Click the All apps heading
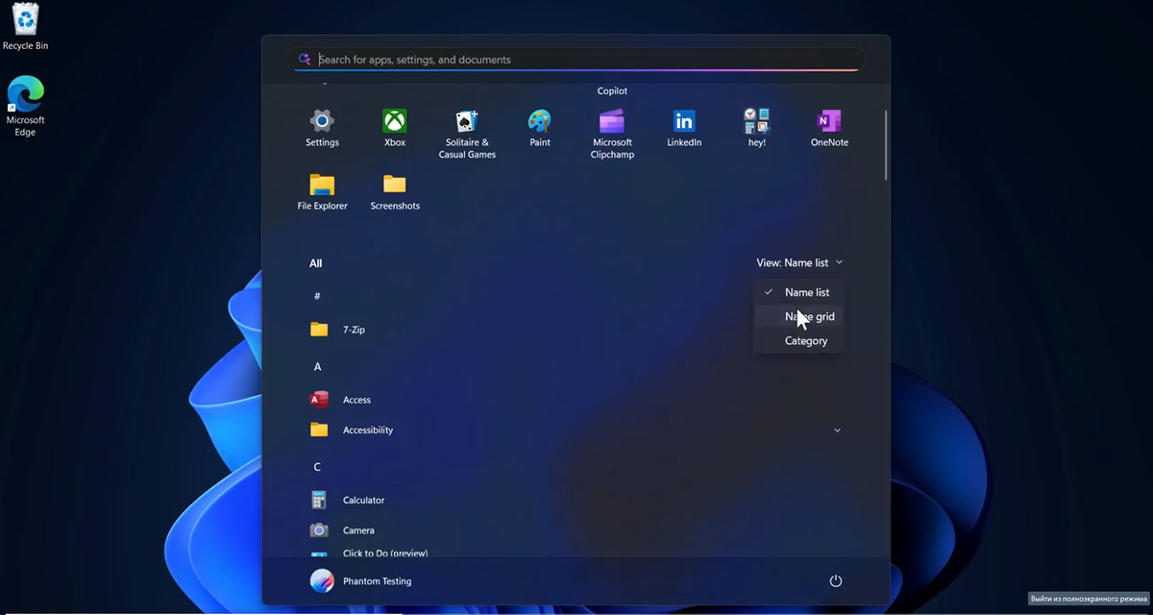The image size is (1153, 615). 315,263
